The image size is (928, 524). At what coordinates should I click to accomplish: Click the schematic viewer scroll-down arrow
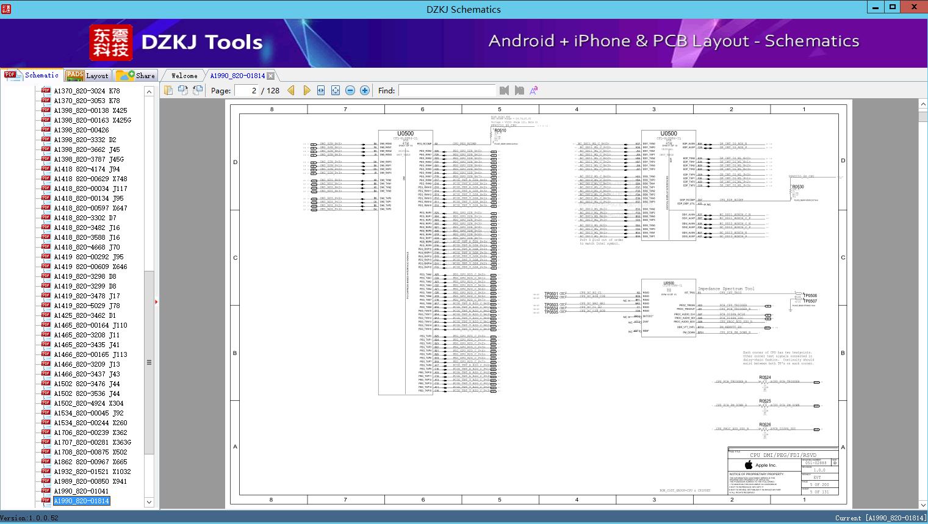(x=923, y=504)
